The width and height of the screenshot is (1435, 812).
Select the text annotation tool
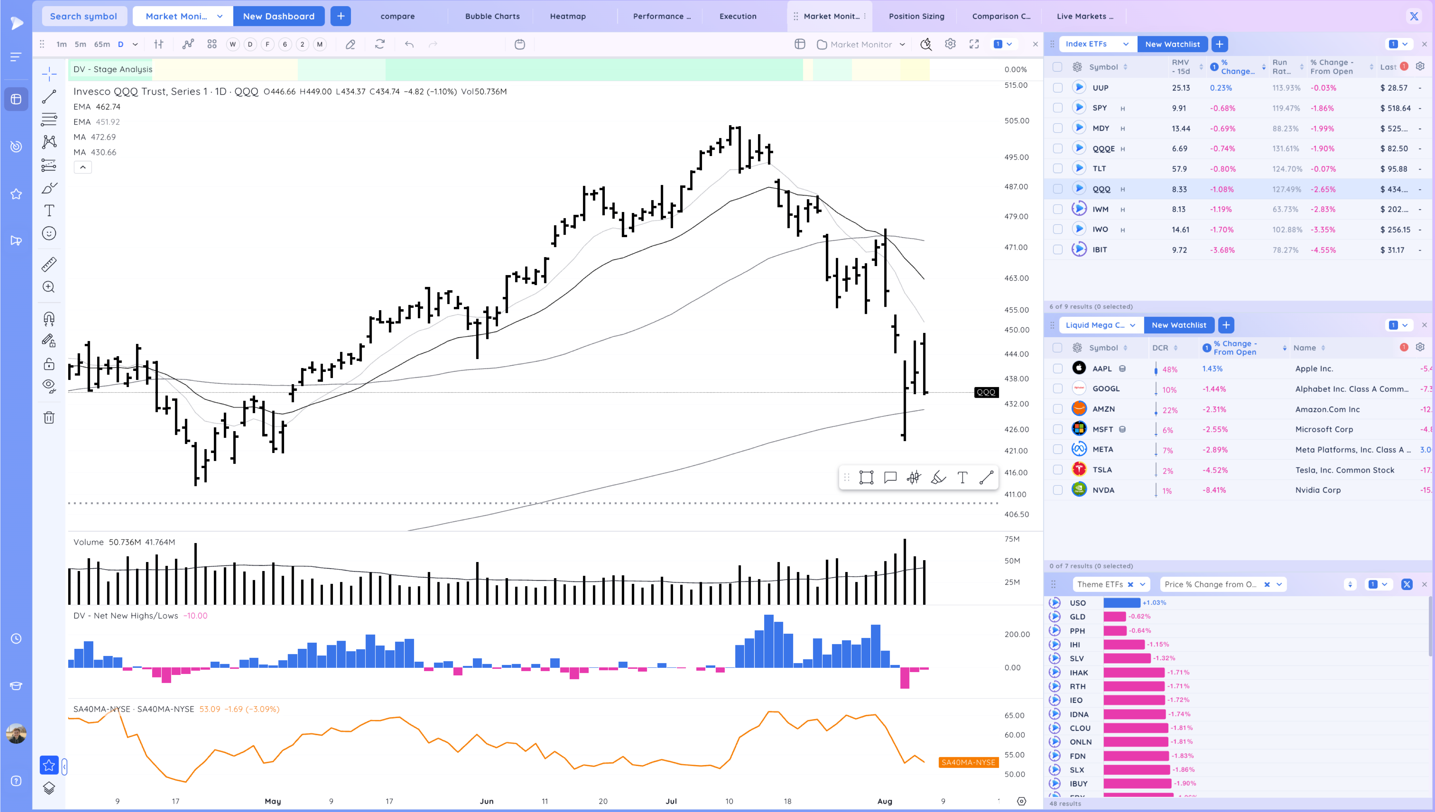pyautogui.click(x=49, y=210)
